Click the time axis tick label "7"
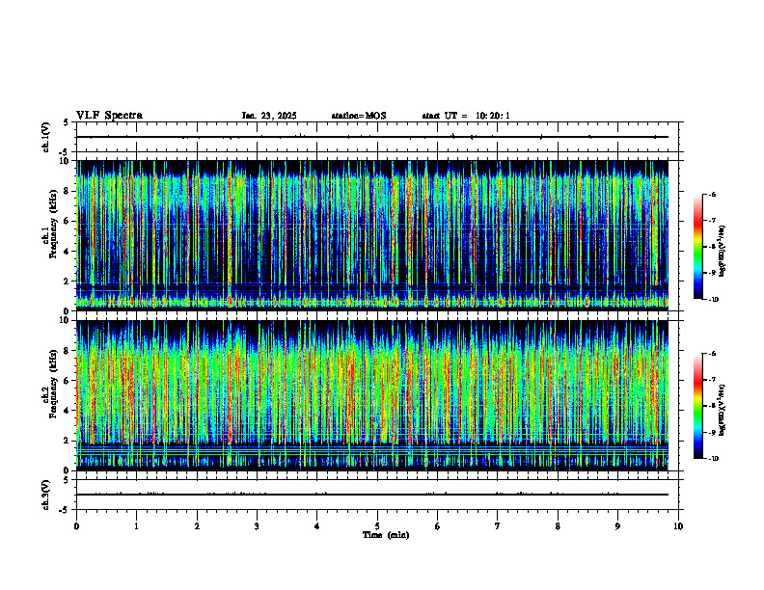Viewport: 764px width, 590px height. pos(498,526)
